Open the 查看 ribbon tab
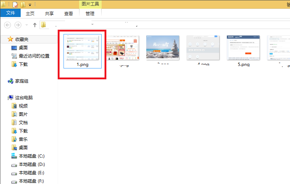The width and height of the screenshot is (290, 184). click(x=69, y=13)
